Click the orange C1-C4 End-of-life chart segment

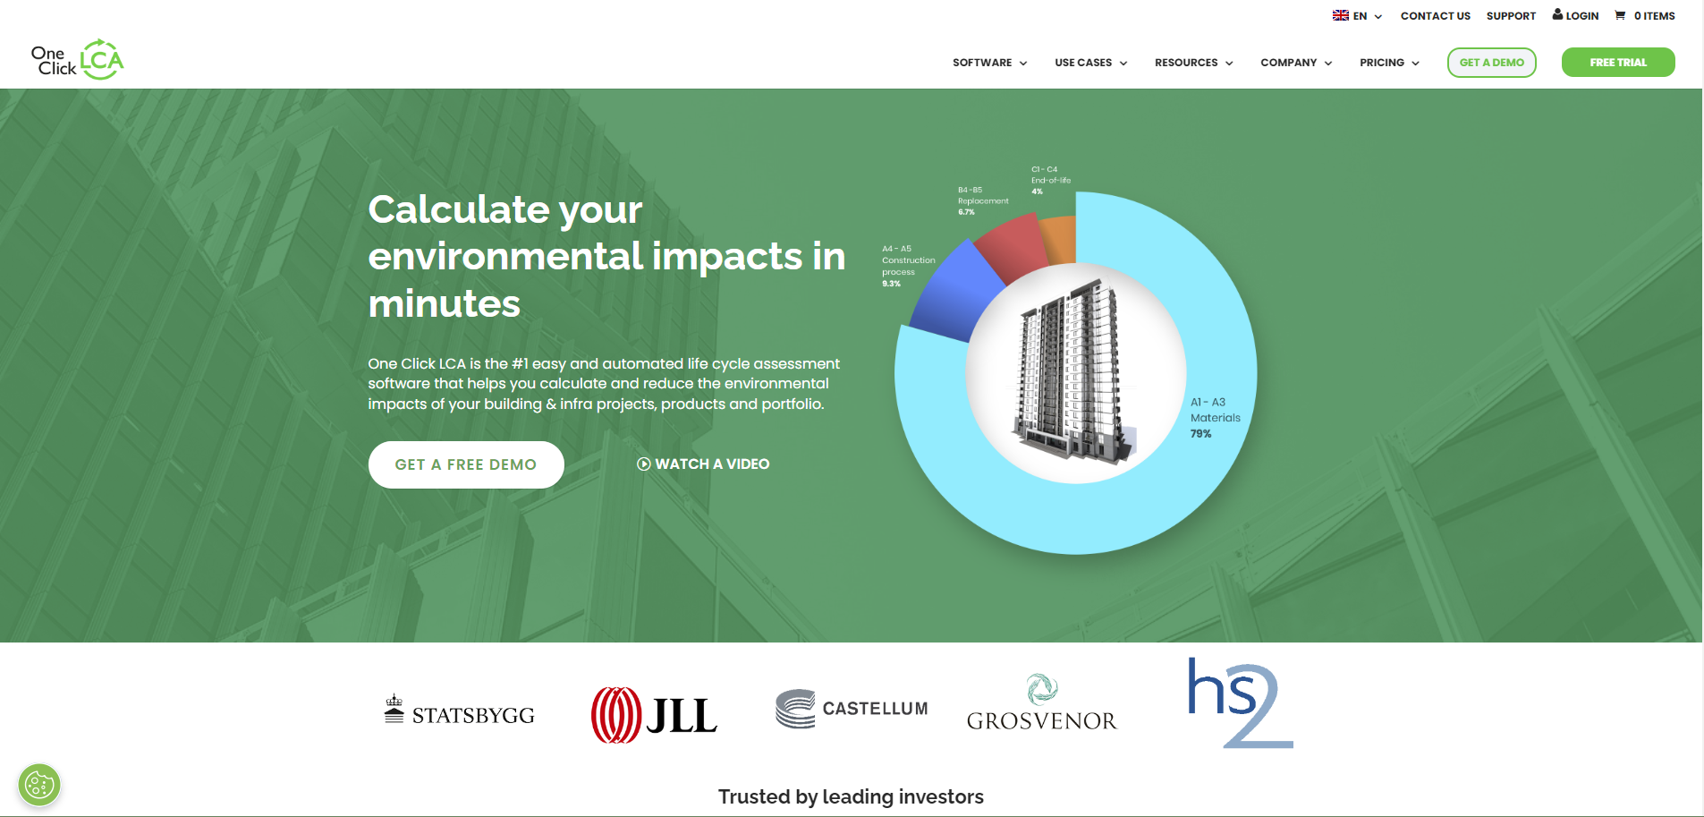(1060, 238)
